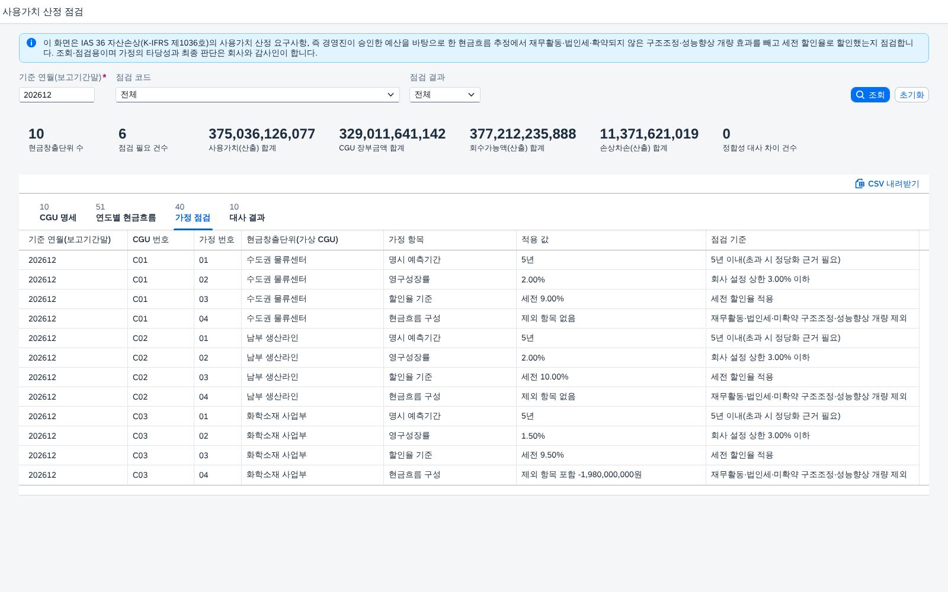This screenshot has height=592, width=948.
Task: Expand the 점검 결과 dropdown
Action: coord(445,95)
